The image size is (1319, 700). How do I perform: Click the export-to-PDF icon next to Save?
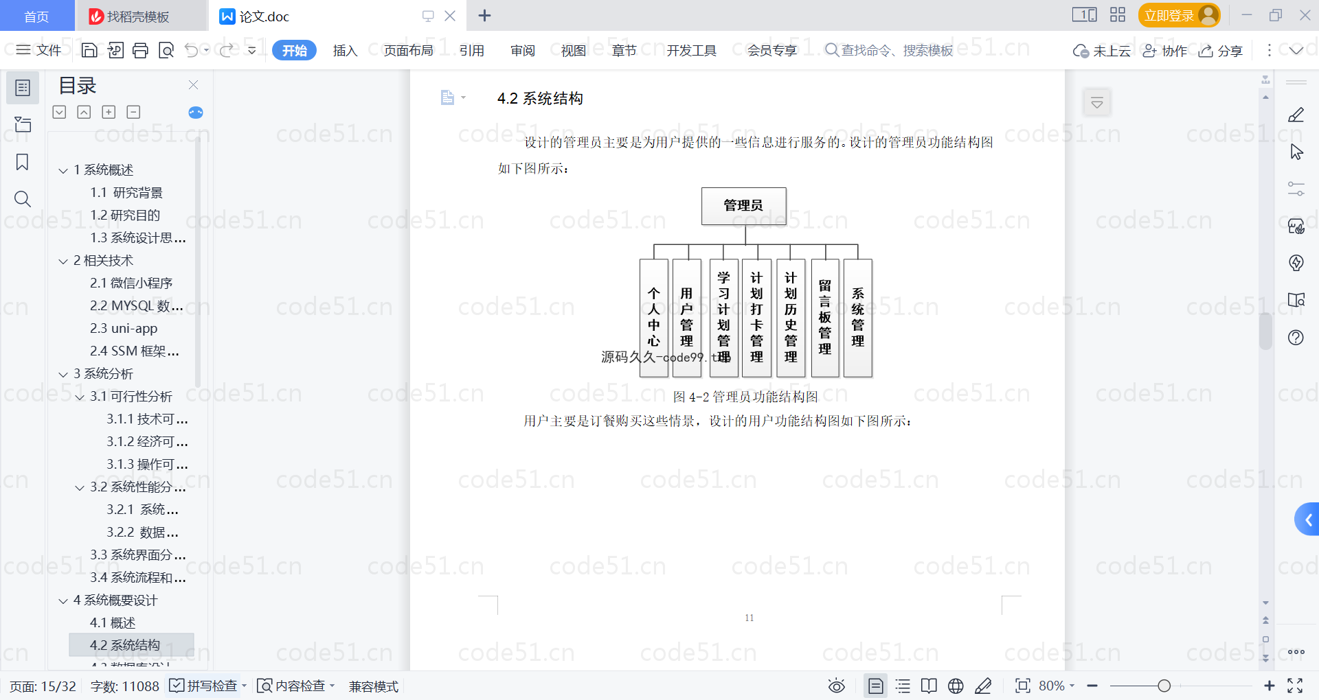pyautogui.click(x=115, y=50)
